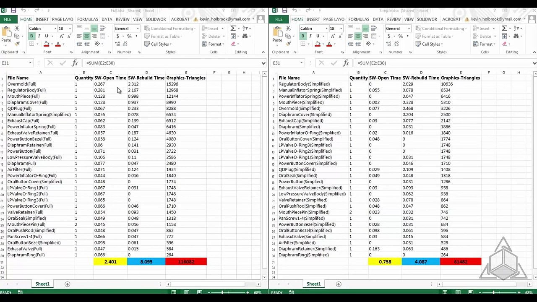Click Increase Decimal in Simple.xlsx window

coord(389,44)
